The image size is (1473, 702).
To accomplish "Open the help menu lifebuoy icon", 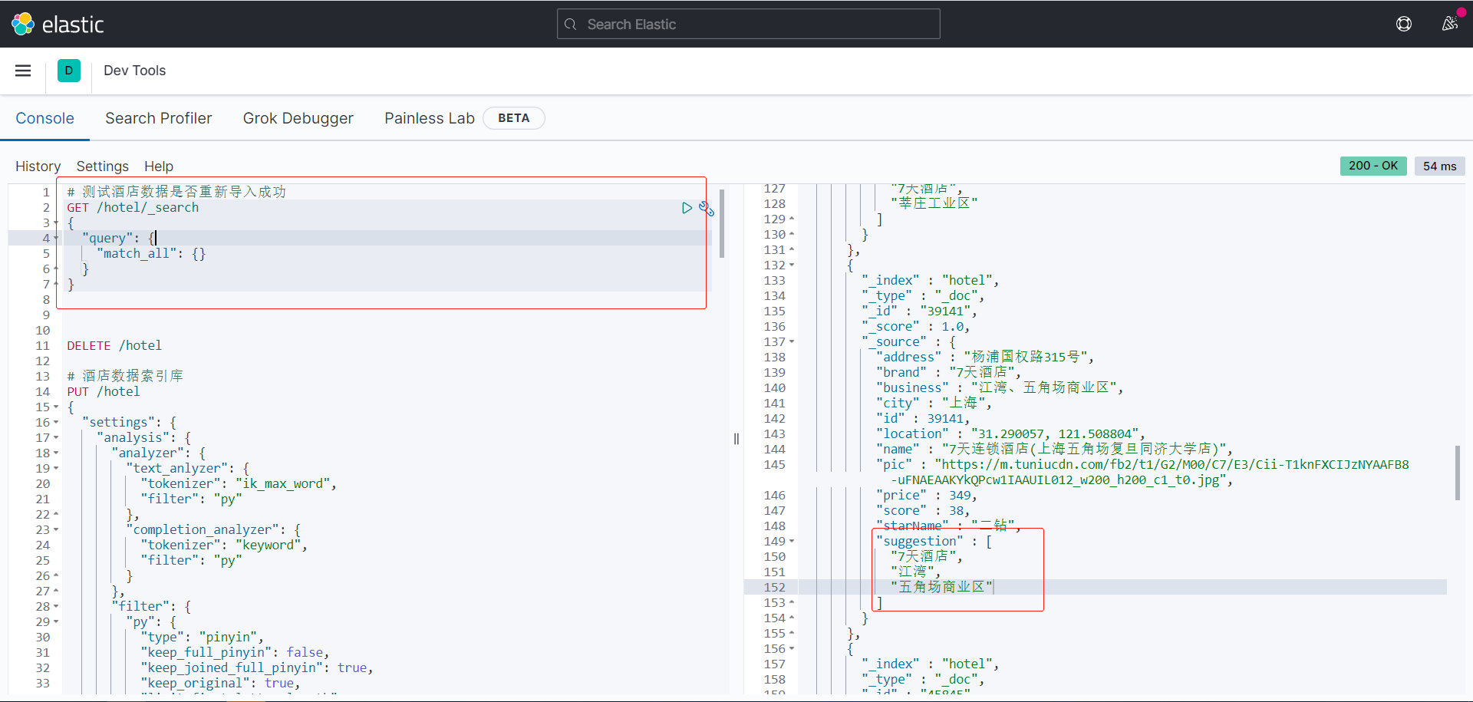I will click(x=1404, y=24).
